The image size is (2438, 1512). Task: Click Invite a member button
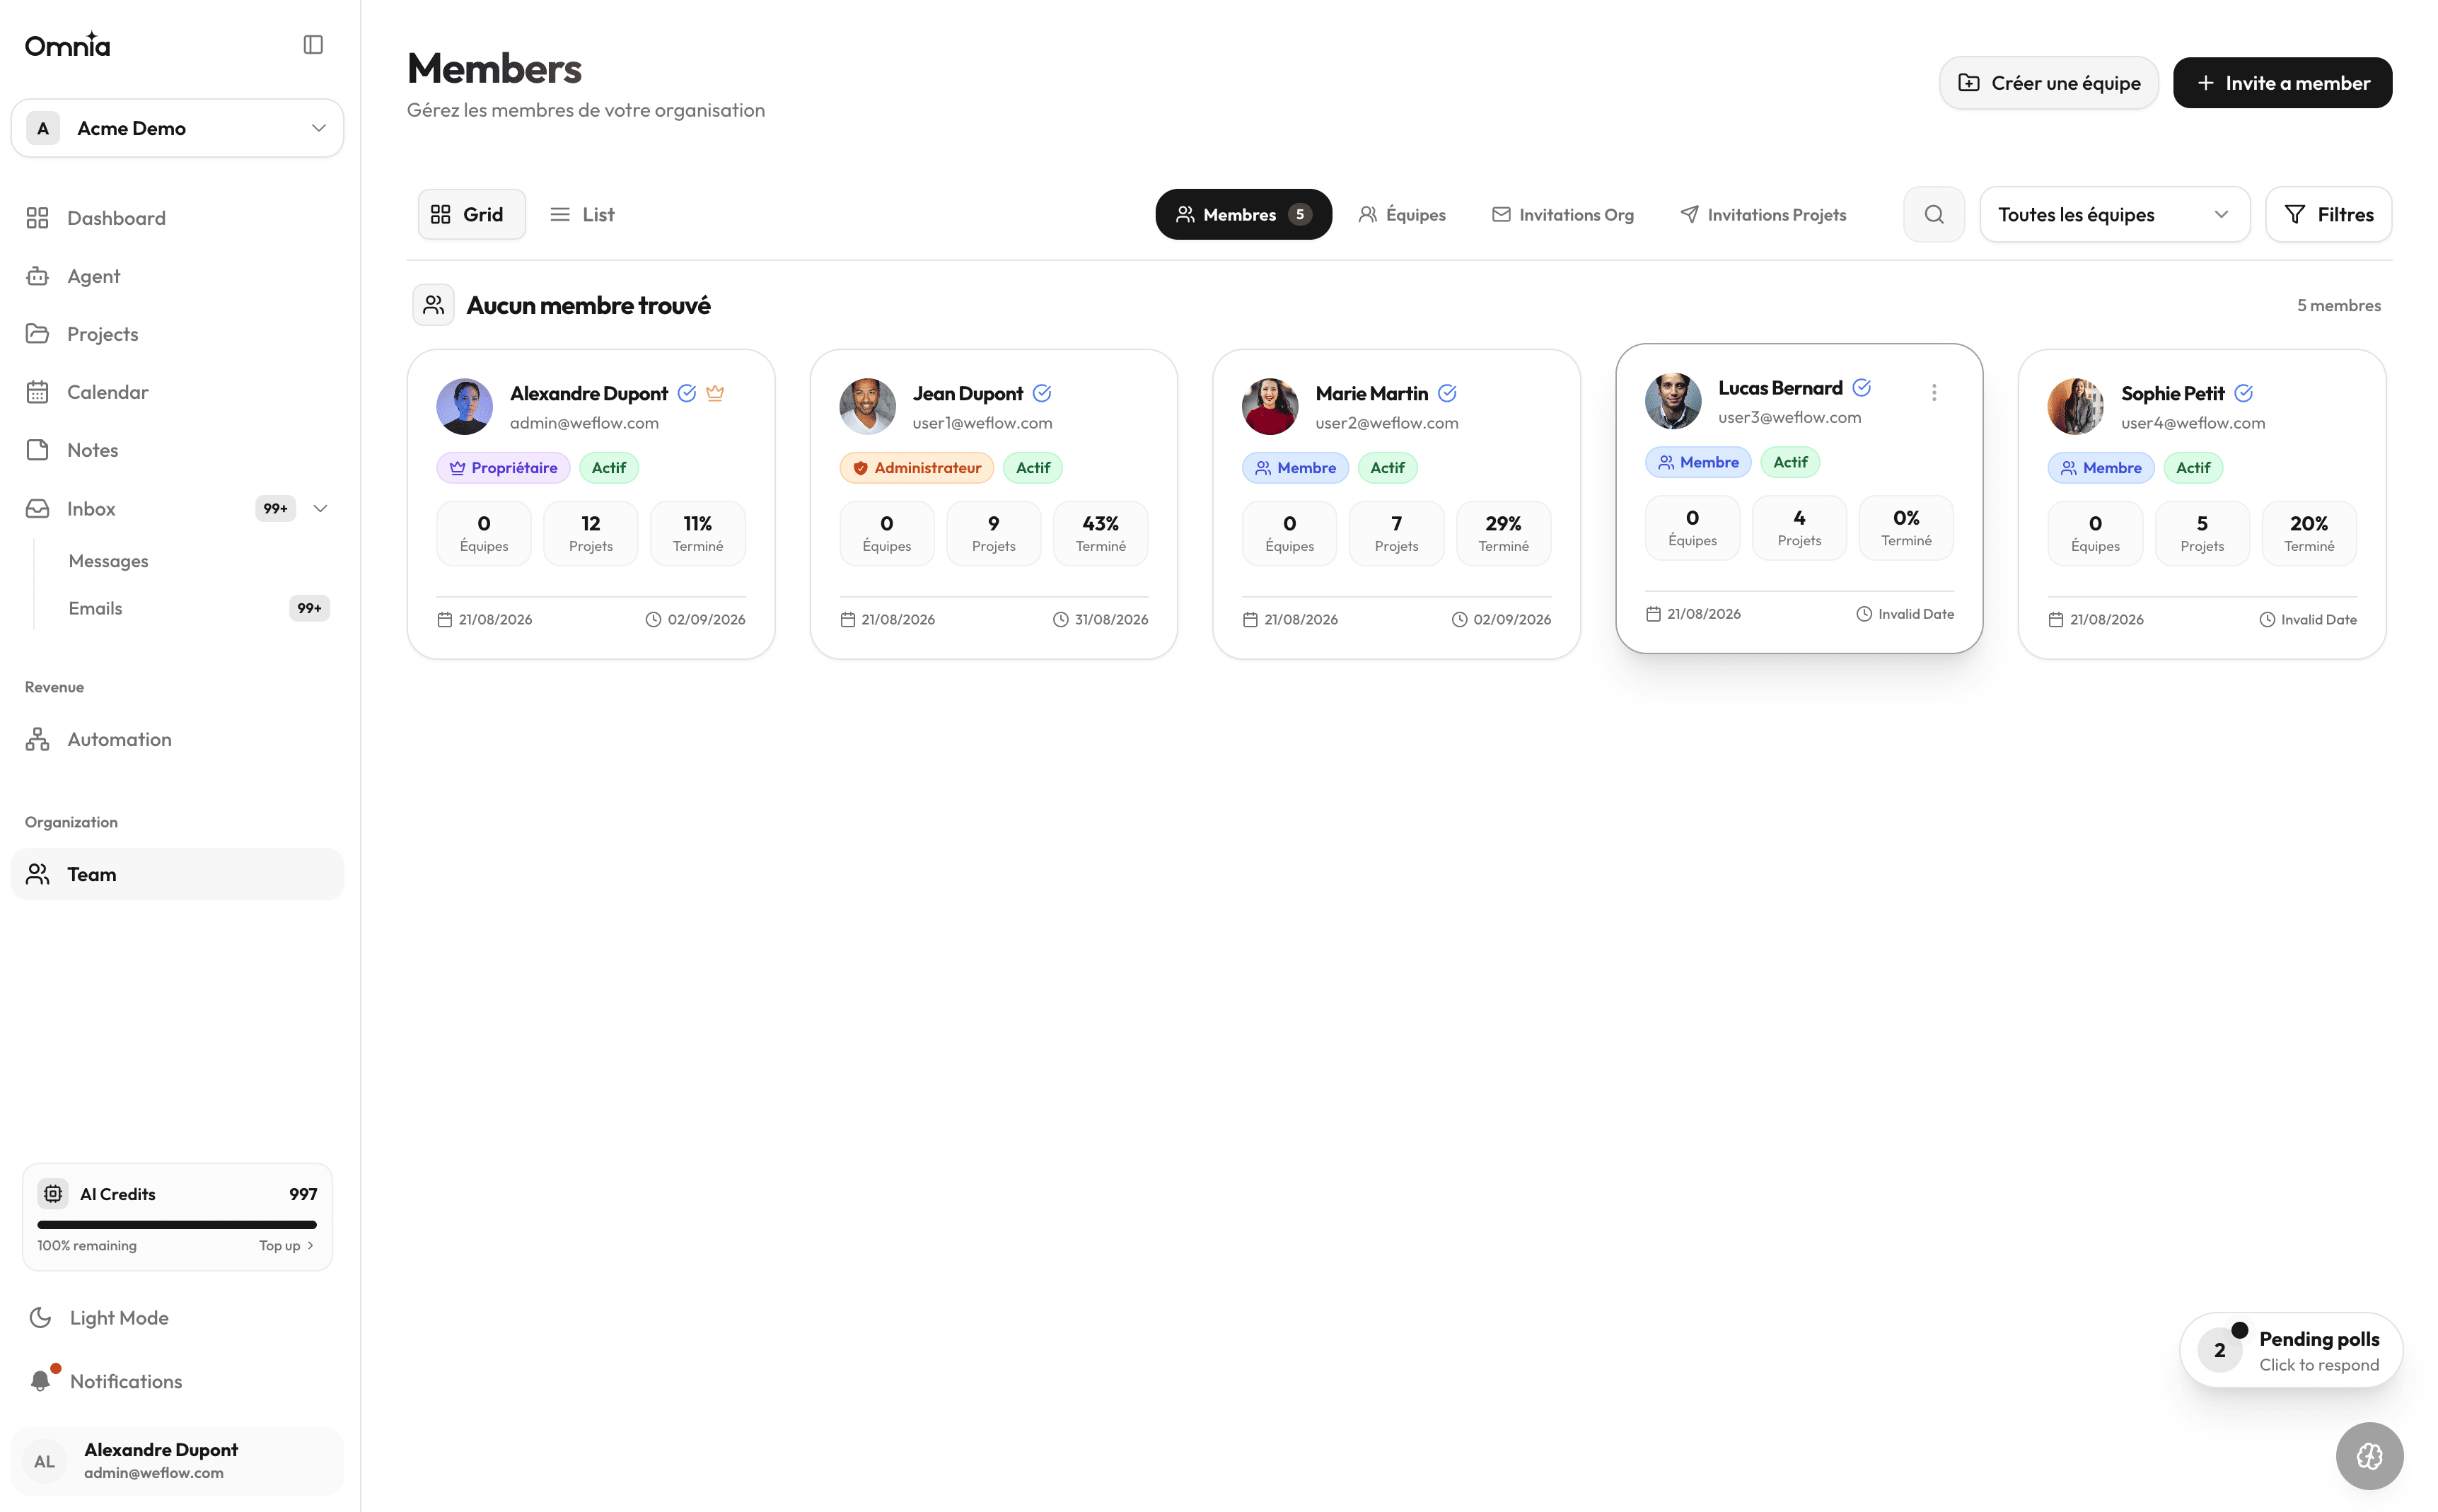(2282, 83)
